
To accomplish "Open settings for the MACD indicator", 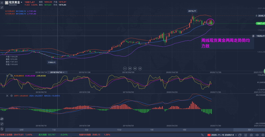I will pyautogui.click(x=11, y=95).
